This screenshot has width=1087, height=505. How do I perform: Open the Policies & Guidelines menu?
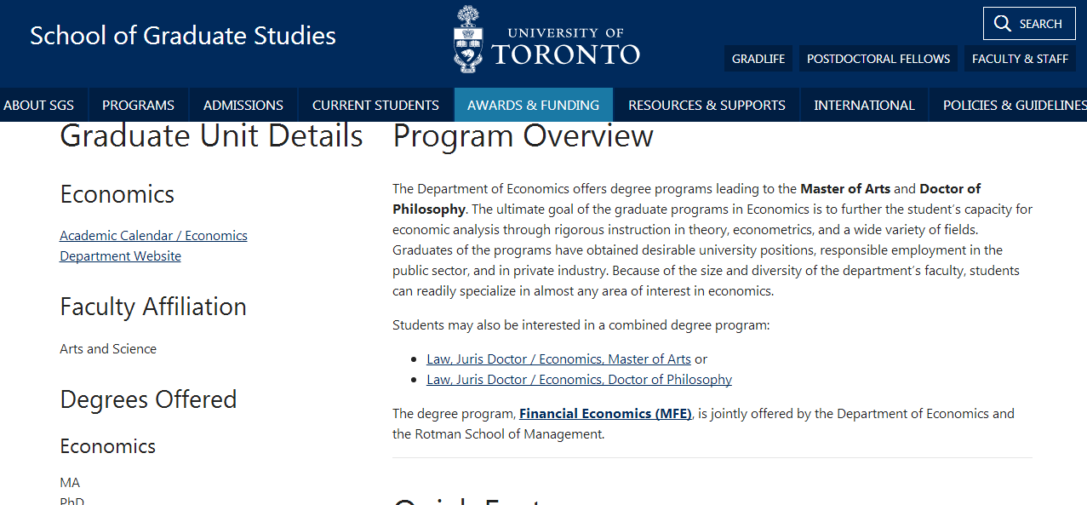pyautogui.click(x=1014, y=105)
